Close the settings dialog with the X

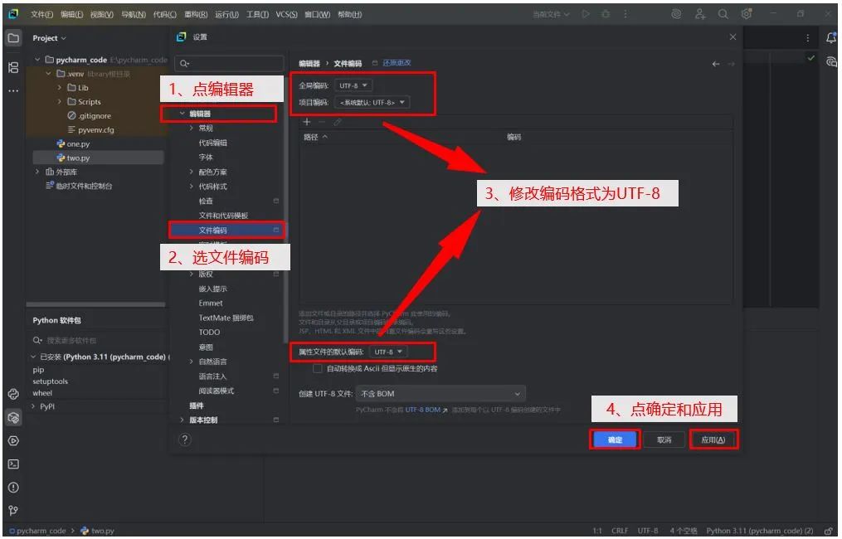[733, 37]
